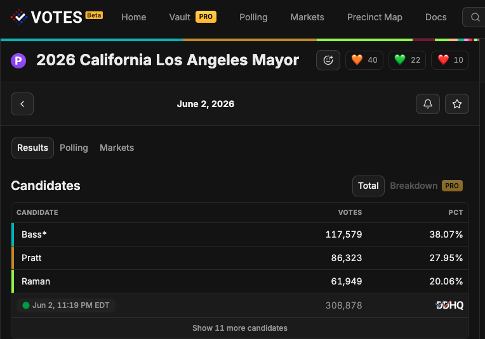Click the VOTES column header

[x=350, y=212]
